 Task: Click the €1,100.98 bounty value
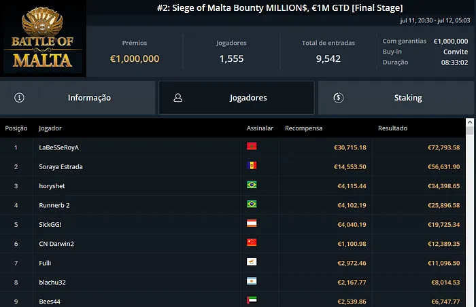click(352, 244)
